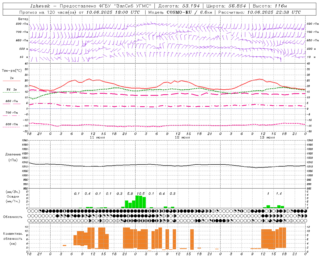Select the "10.06.2025 18:00 UTC" start time
This screenshot has width=320, height=256.
click(113, 12)
